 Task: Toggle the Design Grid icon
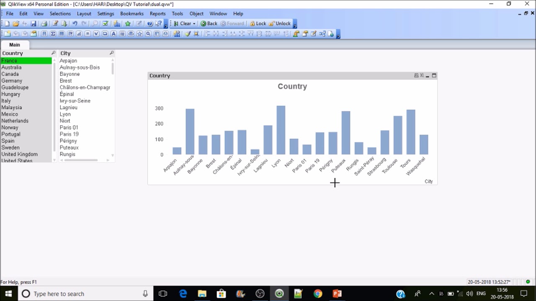click(x=196, y=34)
